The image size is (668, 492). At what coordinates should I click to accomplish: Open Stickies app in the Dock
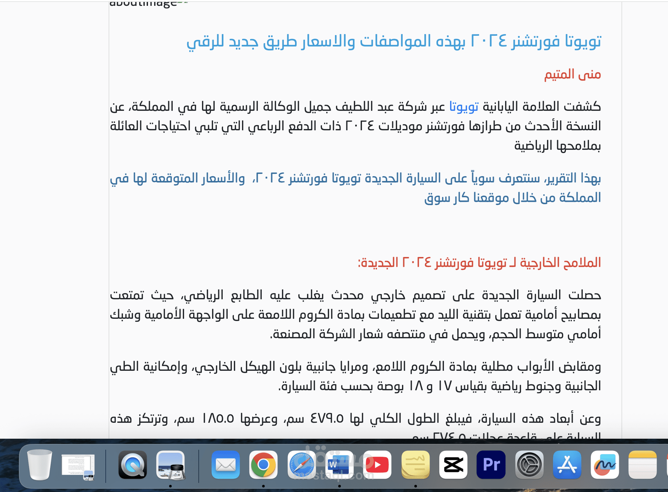415,465
